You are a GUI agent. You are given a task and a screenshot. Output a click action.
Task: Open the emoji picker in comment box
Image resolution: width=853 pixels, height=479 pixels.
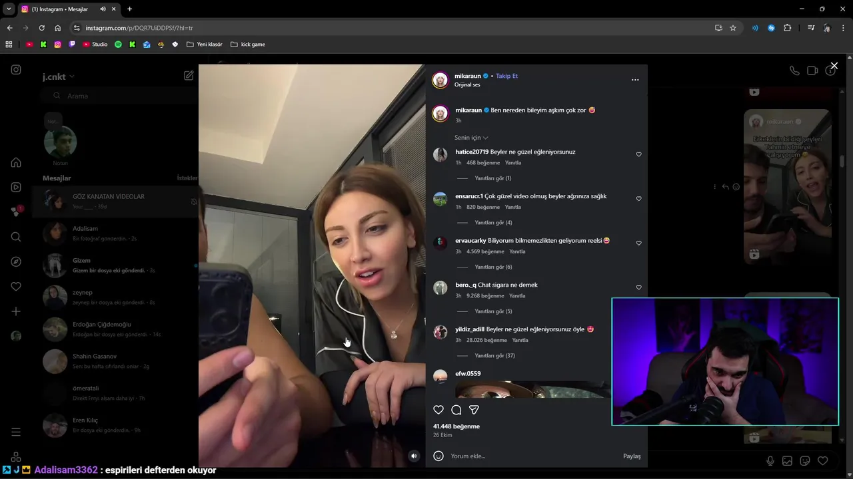tap(438, 456)
